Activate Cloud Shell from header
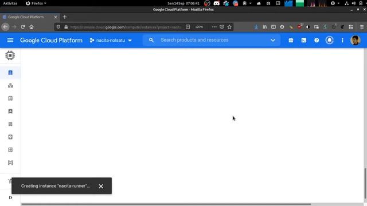The image size is (367, 206). pyautogui.click(x=303, y=40)
